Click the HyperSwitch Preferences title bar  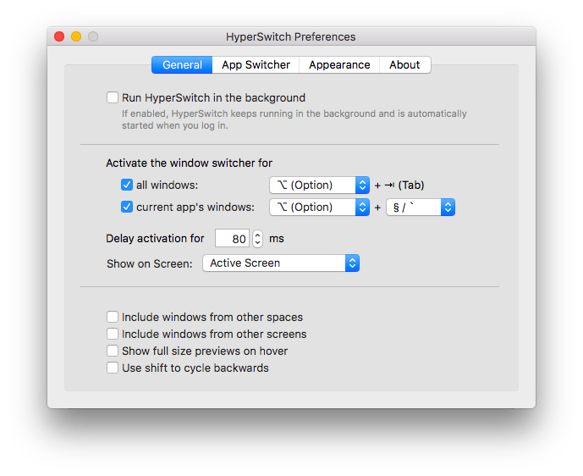291,36
